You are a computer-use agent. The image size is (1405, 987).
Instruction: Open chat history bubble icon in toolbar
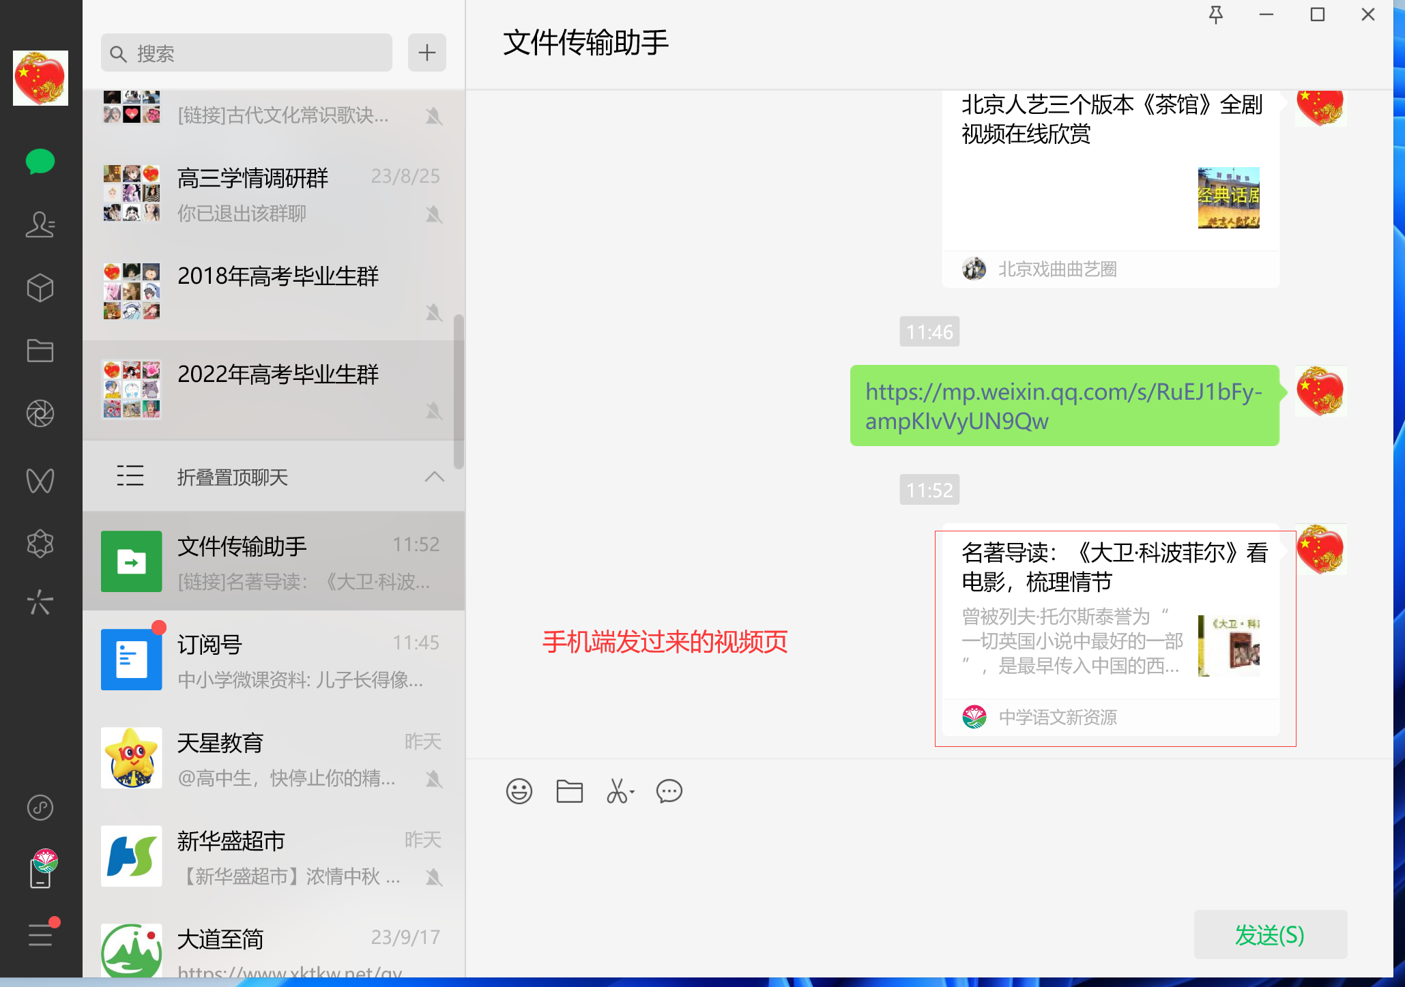669,791
